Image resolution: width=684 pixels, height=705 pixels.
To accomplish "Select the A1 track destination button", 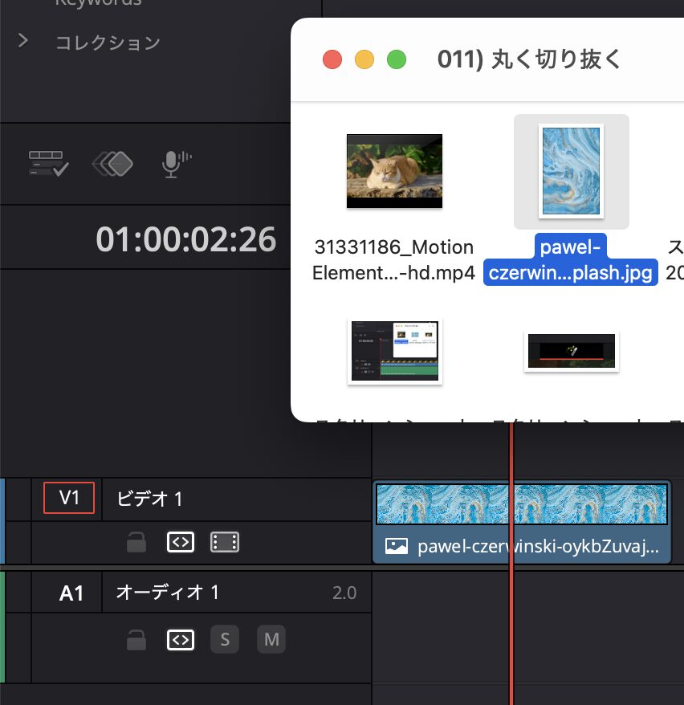I will click(x=67, y=593).
